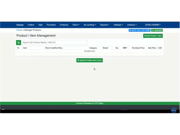Expand the Delivery dropdown menu

pos(132,25)
